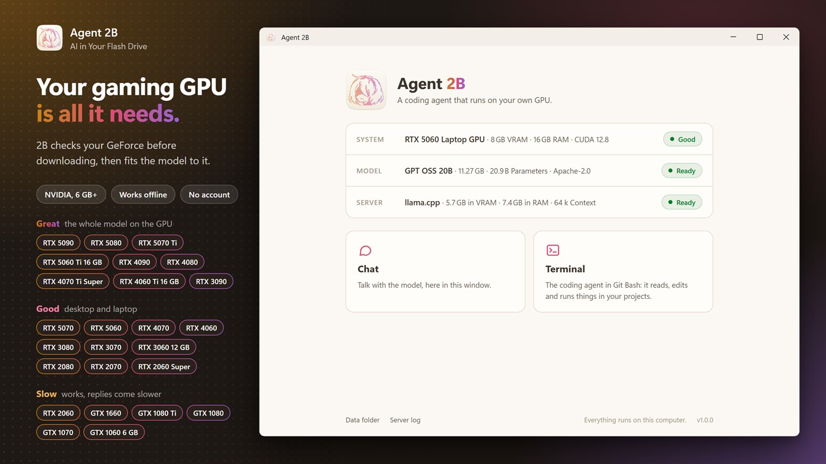Select the "Works offline" pill
This screenshot has height=464, width=826.
tap(143, 195)
